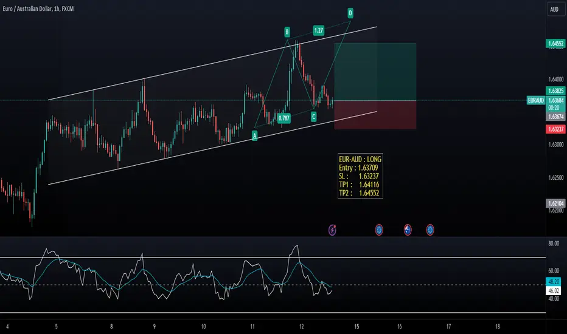
Task: Click the red 1.63237 stop-loss price label
Action: 555,129
